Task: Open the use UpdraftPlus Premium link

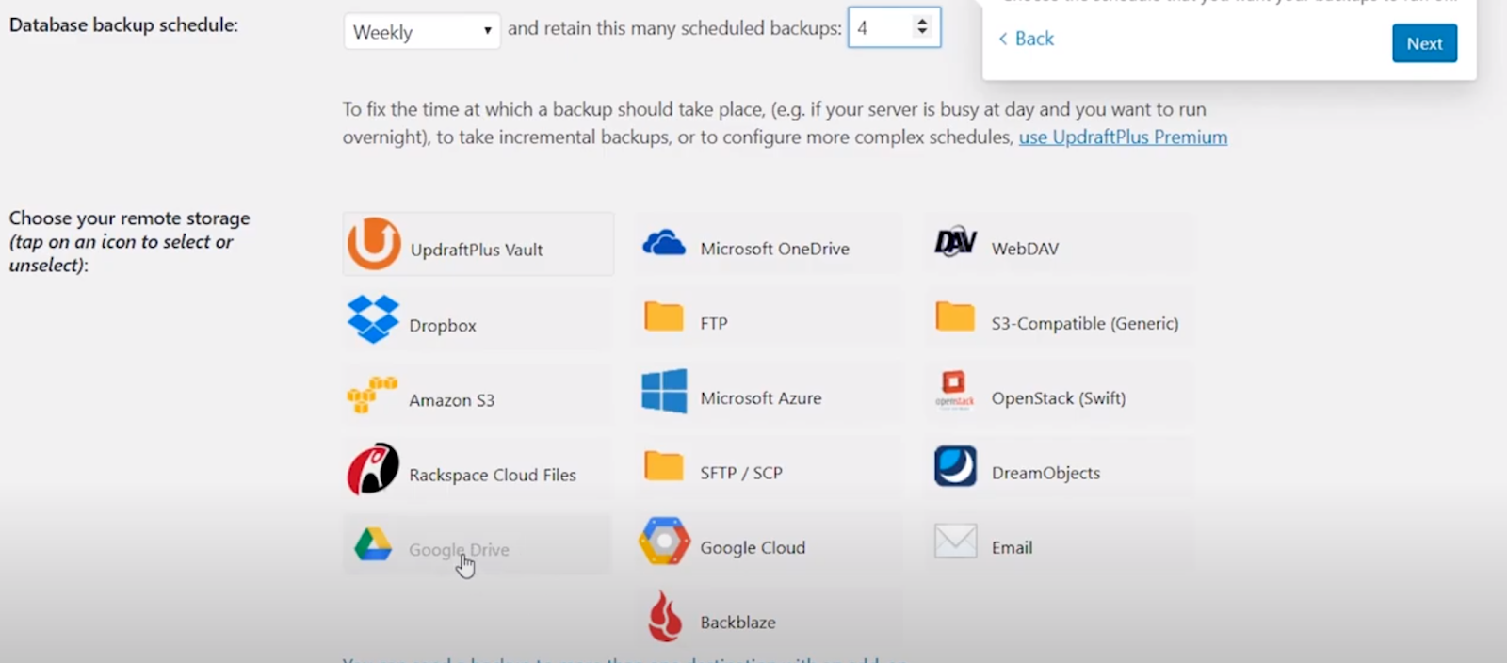Action: 1123,137
